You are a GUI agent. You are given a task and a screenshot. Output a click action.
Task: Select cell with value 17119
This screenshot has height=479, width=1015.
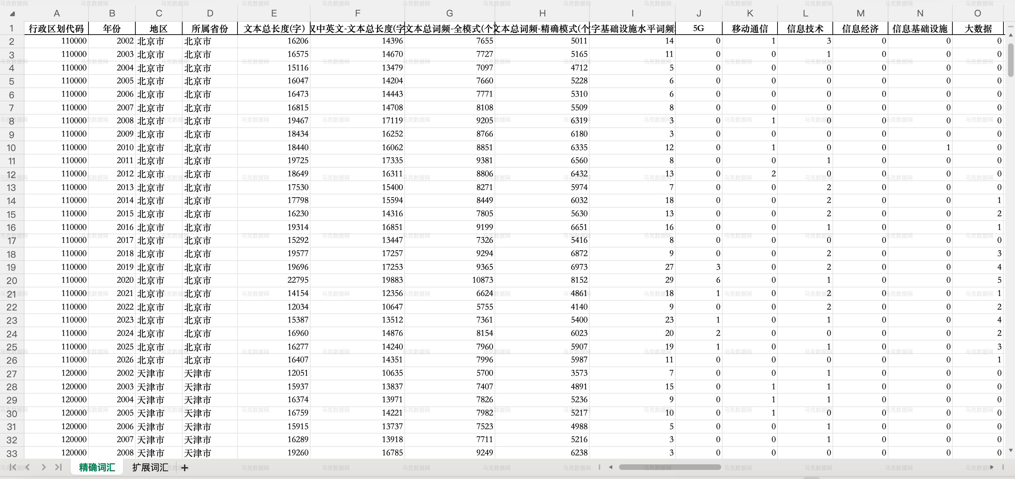tap(357, 121)
